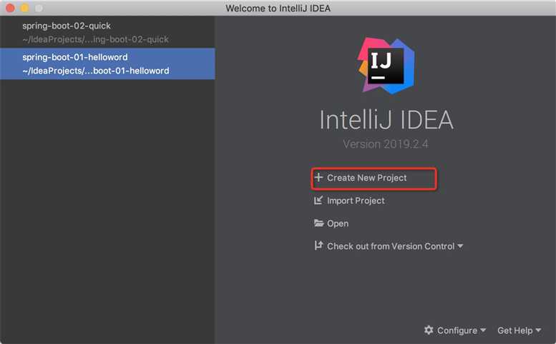The height and width of the screenshot is (344, 556).
Task: Open the Get Help menu
Action: [x=519, y=330]
